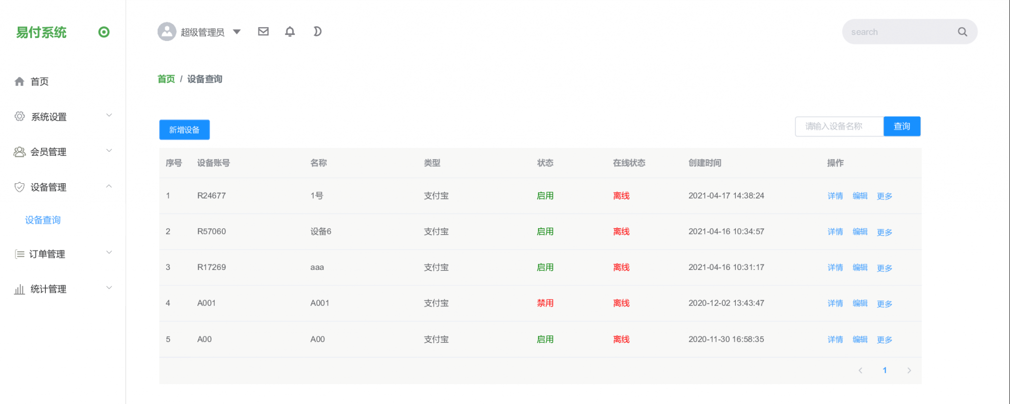Viewport: 1010px width, 404px height.
Task: Open the notification bell
Action: coord(290,32)
